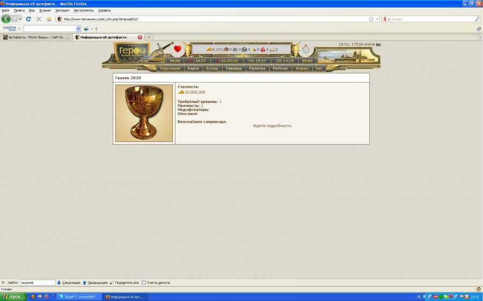Click the red heart health icon
483x301 pixels.
178,49
